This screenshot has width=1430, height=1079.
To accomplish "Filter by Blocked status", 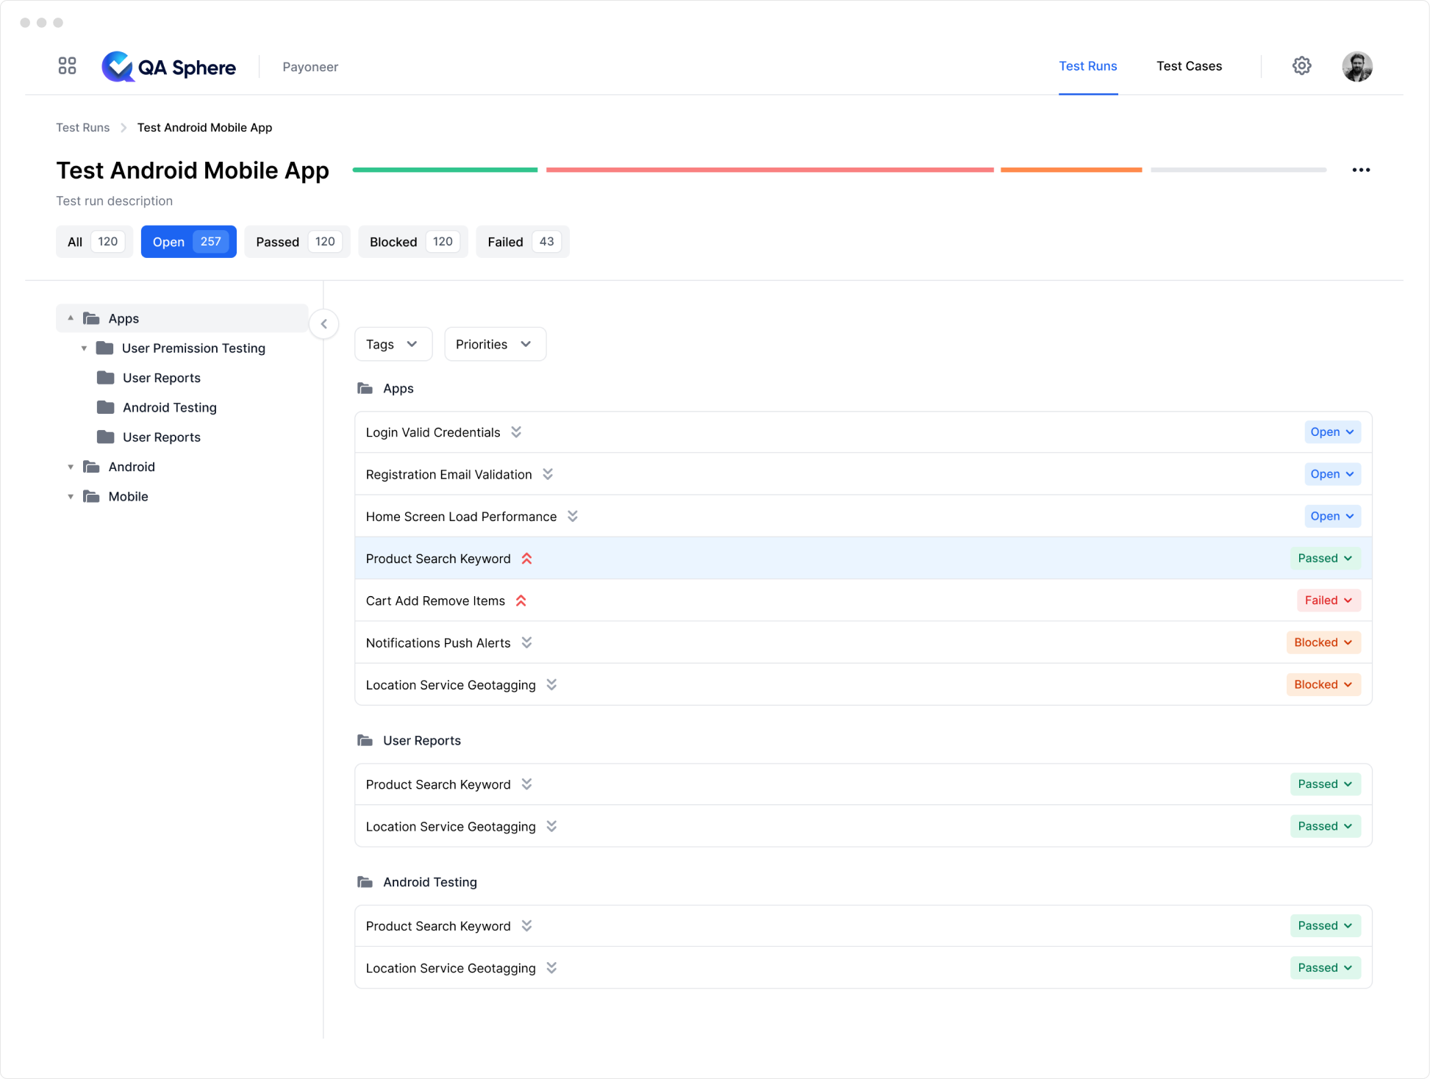I will 412,242.
